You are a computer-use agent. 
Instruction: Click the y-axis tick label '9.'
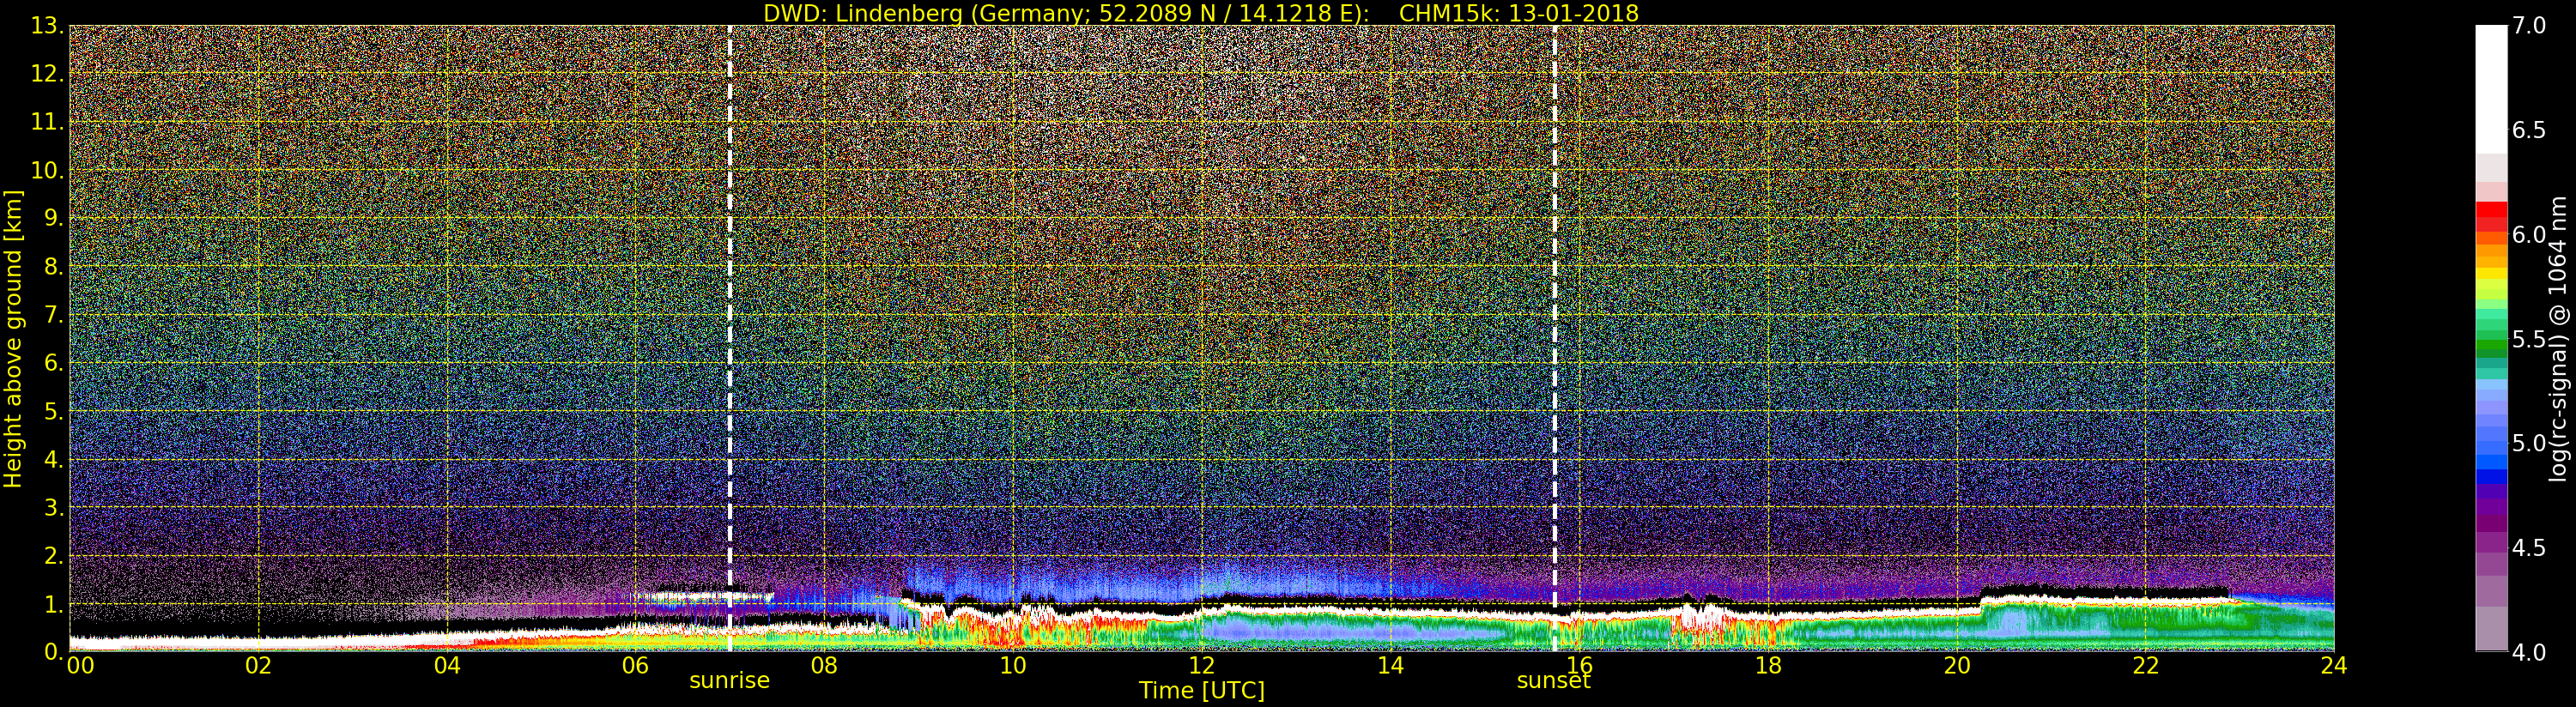[x=54, y=218]
